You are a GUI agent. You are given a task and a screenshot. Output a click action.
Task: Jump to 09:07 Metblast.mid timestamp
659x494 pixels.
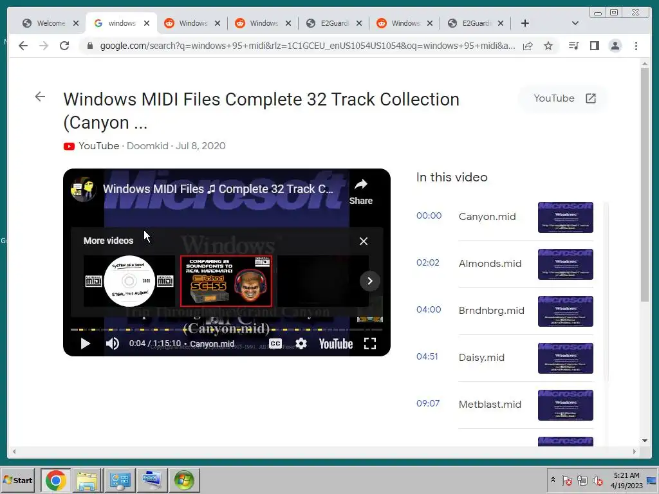tap(428, 404)
